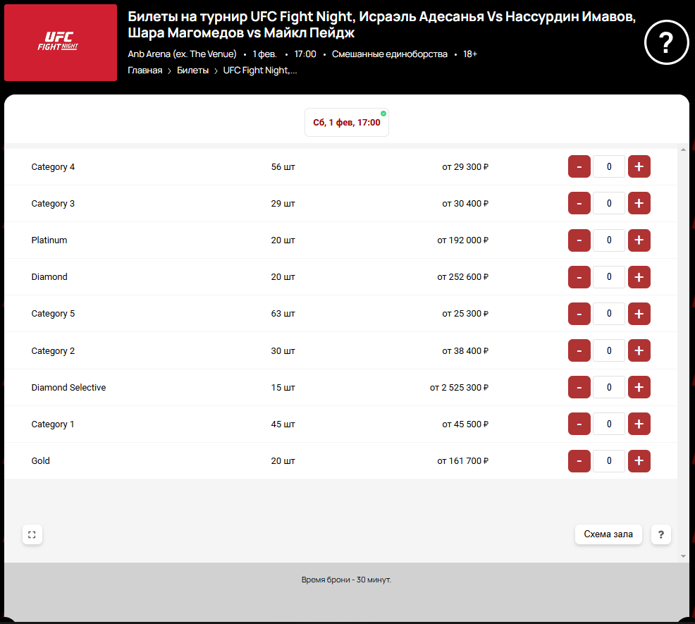Add a Platinum ticket with plus
This screenshot has height=624, width=695.
pyautogui.click(x=639, y=240)
